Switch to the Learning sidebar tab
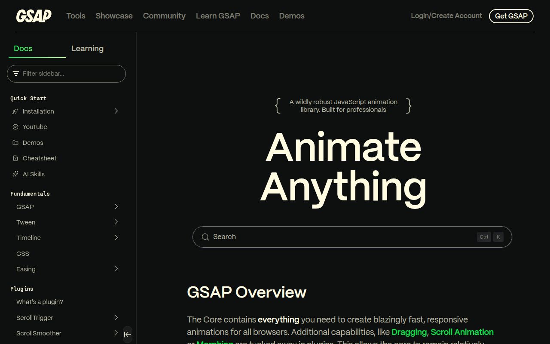Image resolution: width=550 pixels, height=344 pixels. click(x=87, y=49)
